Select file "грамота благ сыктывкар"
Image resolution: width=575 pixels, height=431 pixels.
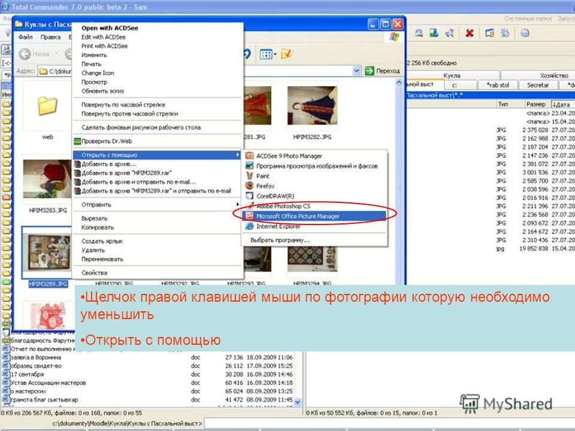click(x=44, y=399)
